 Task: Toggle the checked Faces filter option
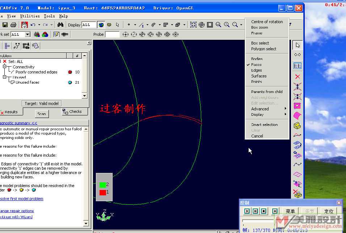pos(256,64)
